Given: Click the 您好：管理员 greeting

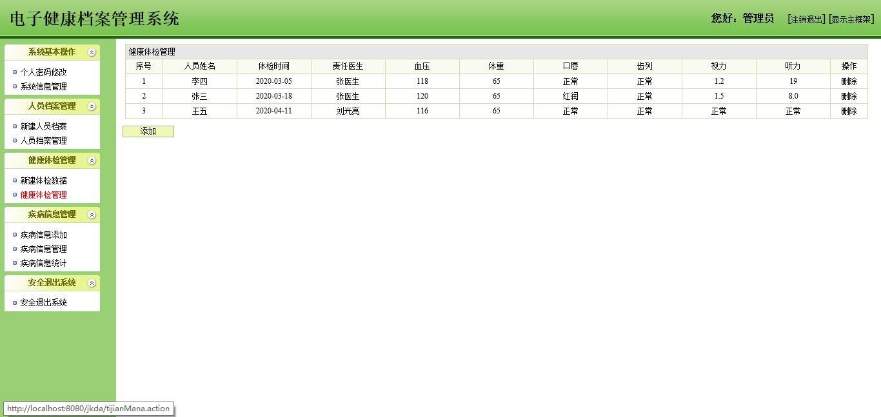Looking at the screenshot, I should [x=742, y=19].
